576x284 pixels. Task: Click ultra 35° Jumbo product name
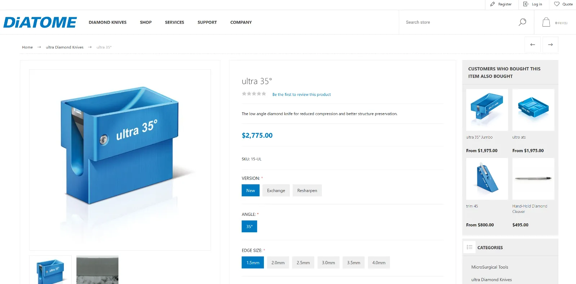pyautogui.click(x=479, y=137)
